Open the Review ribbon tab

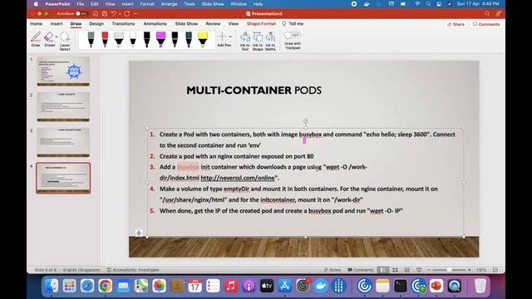pos(213,24)
